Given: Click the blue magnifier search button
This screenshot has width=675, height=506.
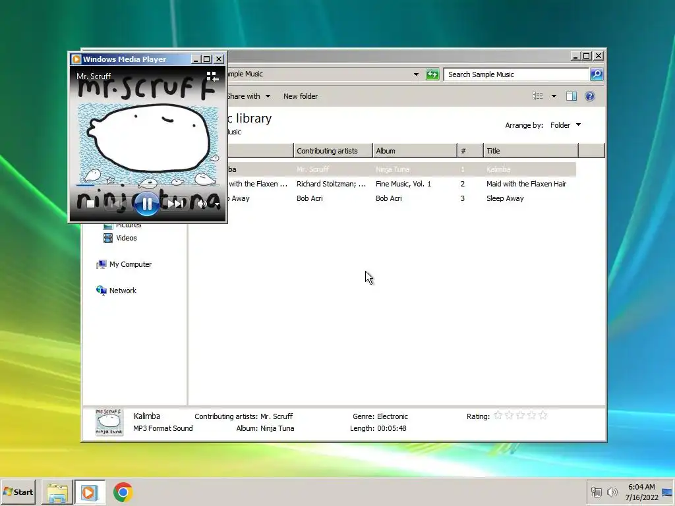Looking at the screenshot, I should [x=596, y=74].
